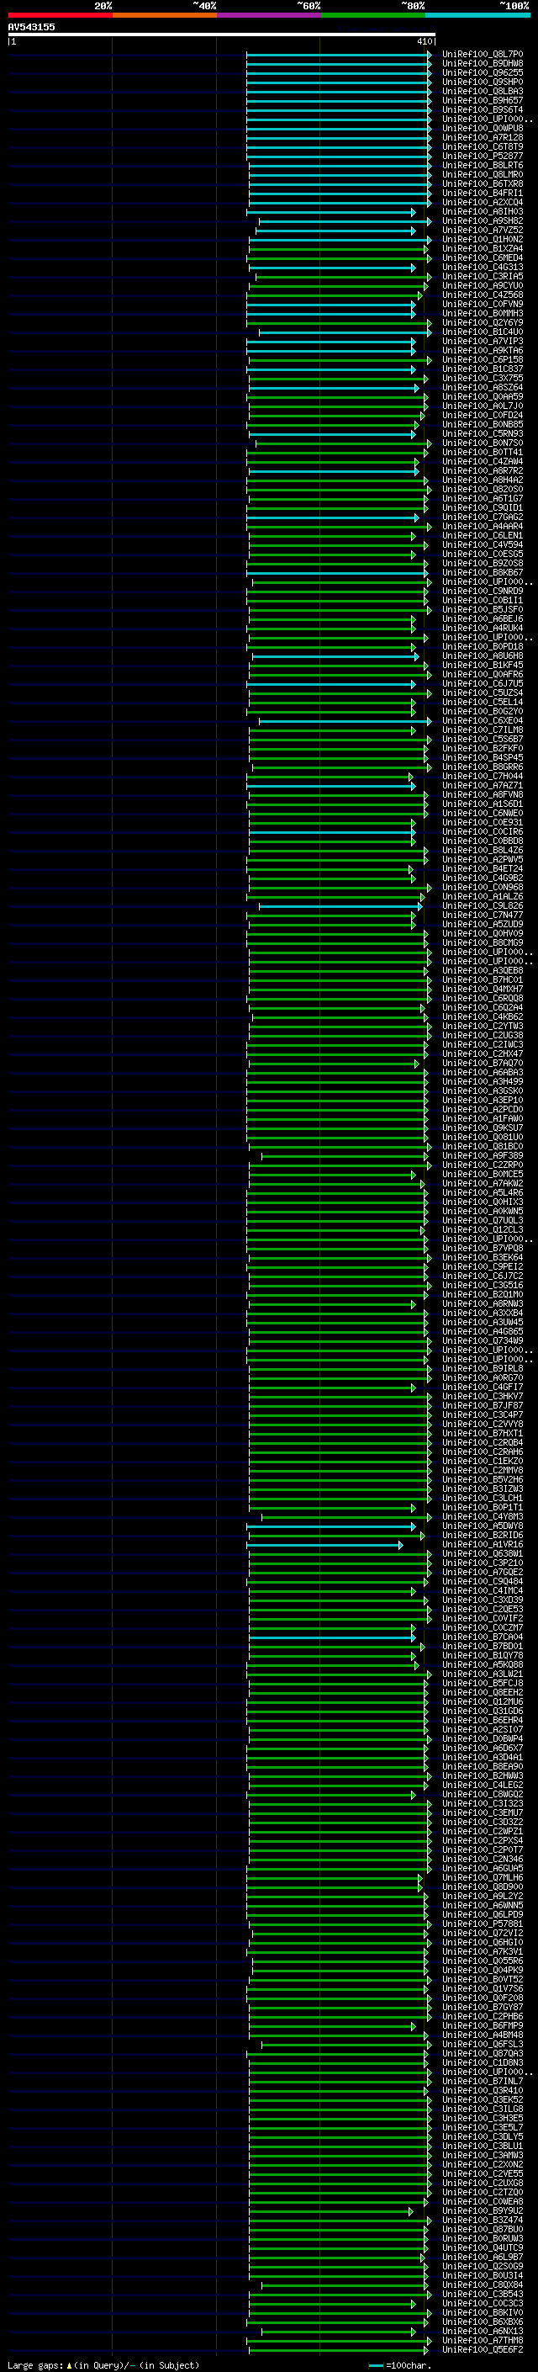The height and width of the screenshot is (2372, 538).
Task: Click the UniRef100_Q6LPD9 label
Action: 483,1914
